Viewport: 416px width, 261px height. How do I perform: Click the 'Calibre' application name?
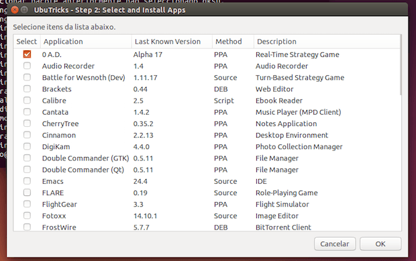coord(54,101)
